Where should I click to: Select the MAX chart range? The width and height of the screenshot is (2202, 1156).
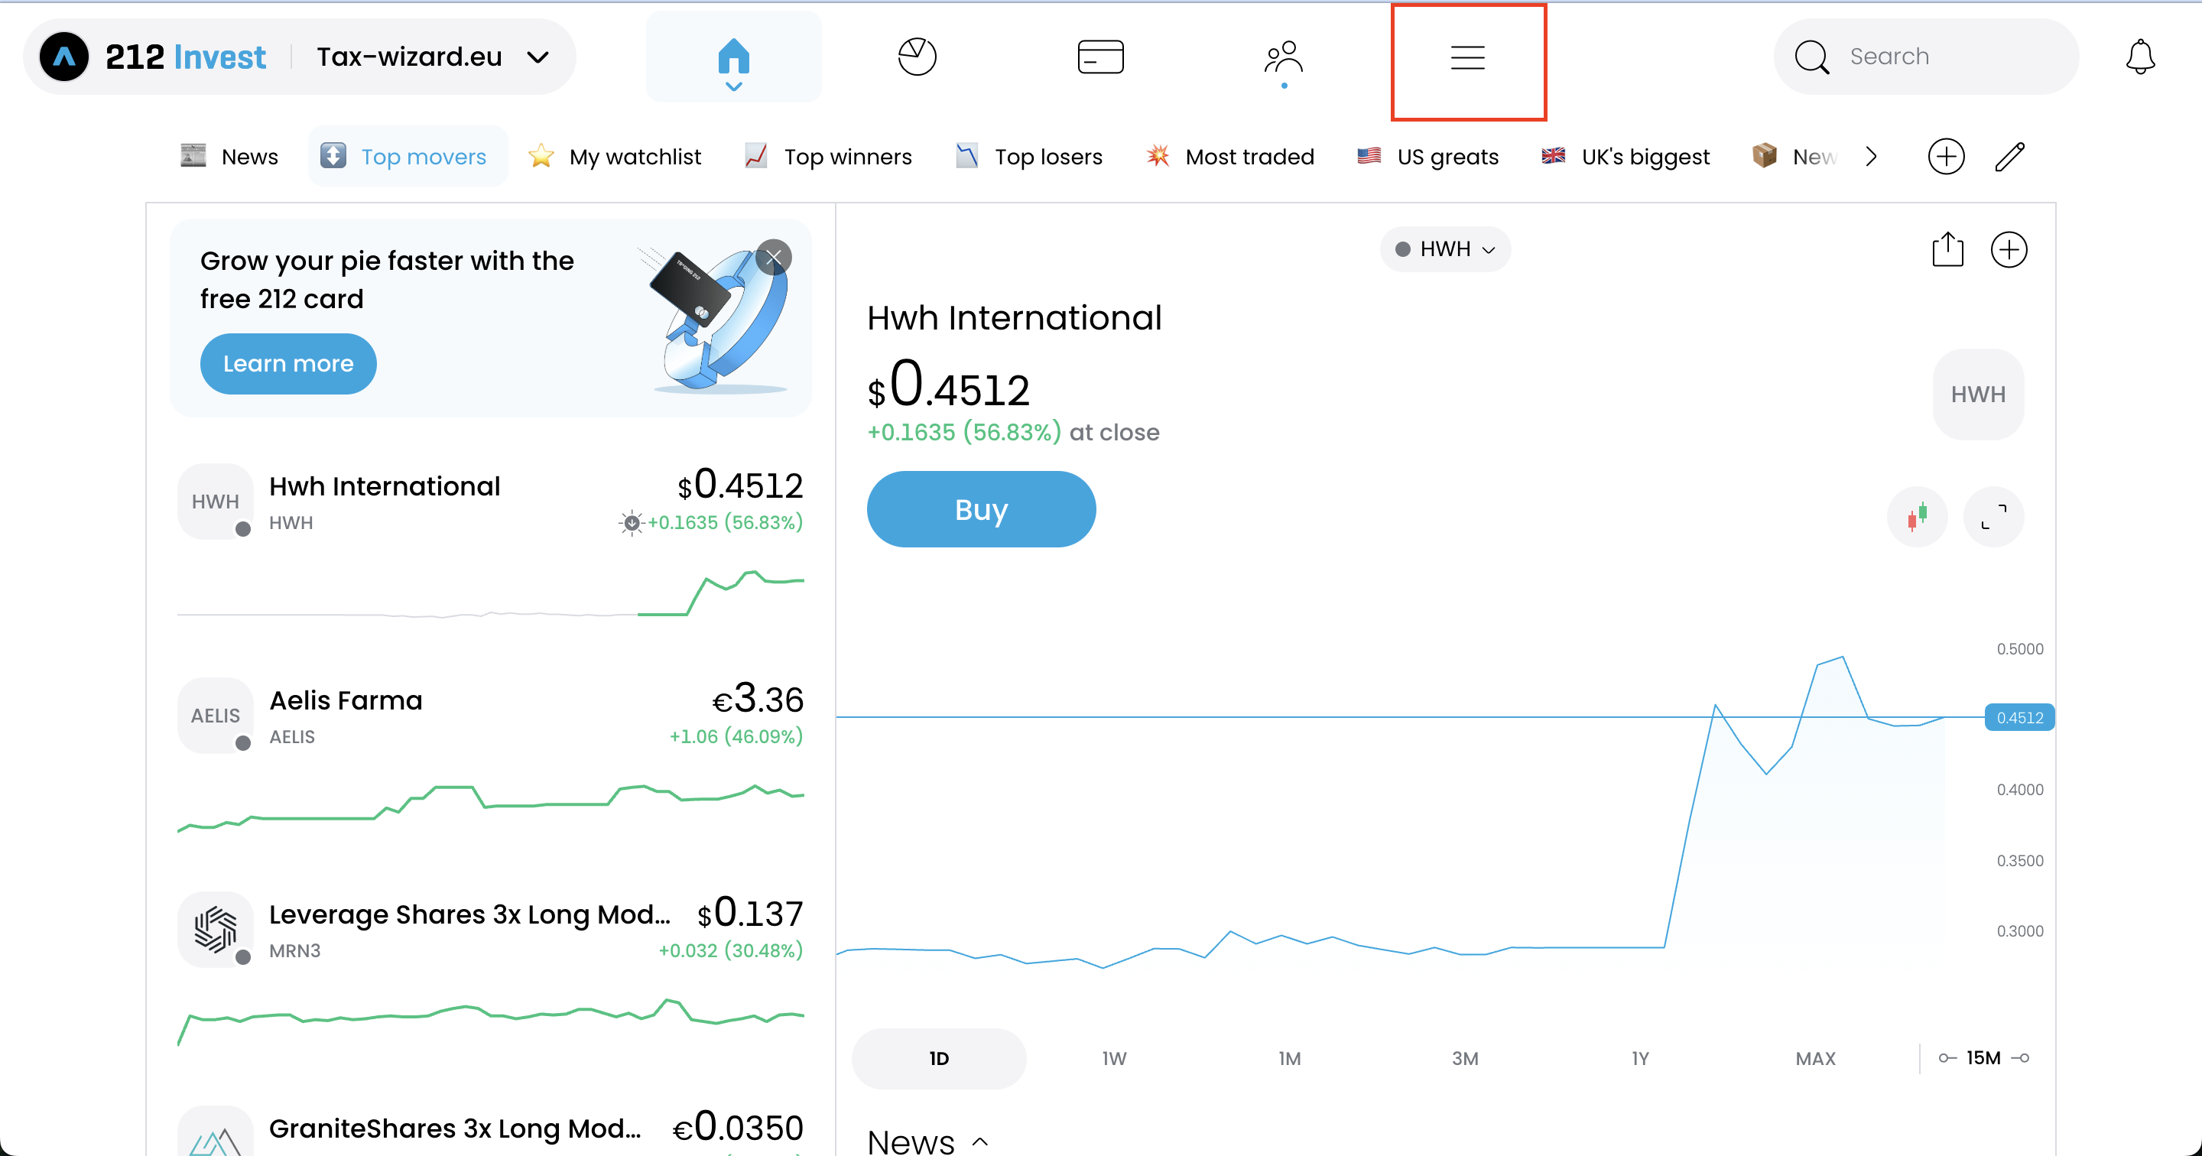[x=1815, y=1059]
